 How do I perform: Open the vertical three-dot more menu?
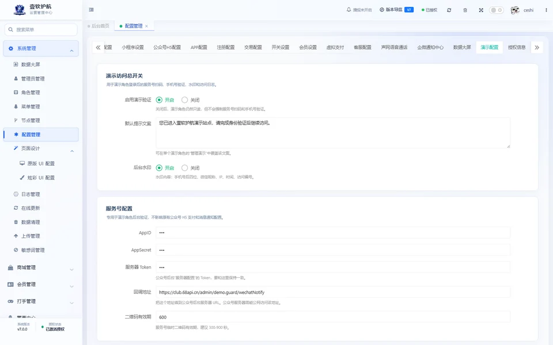pyautogui.click(x=546, y=10)
